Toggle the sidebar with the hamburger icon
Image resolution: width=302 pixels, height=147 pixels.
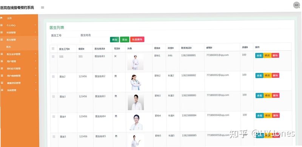43,8
